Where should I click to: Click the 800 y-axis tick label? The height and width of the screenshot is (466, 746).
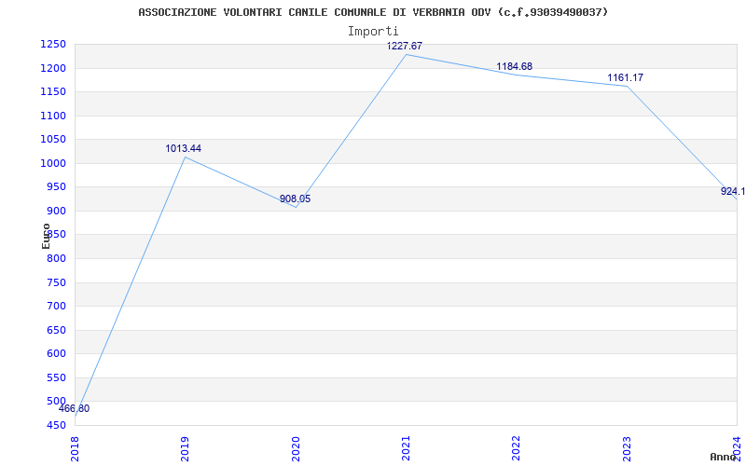56,259
